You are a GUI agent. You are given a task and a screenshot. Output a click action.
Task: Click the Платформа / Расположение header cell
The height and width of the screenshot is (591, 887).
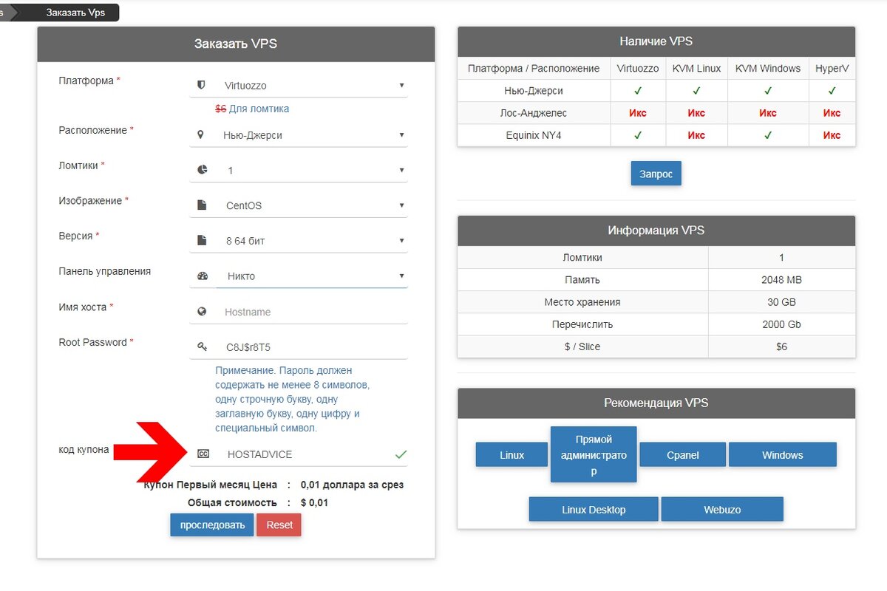click(x=534, y=69)
